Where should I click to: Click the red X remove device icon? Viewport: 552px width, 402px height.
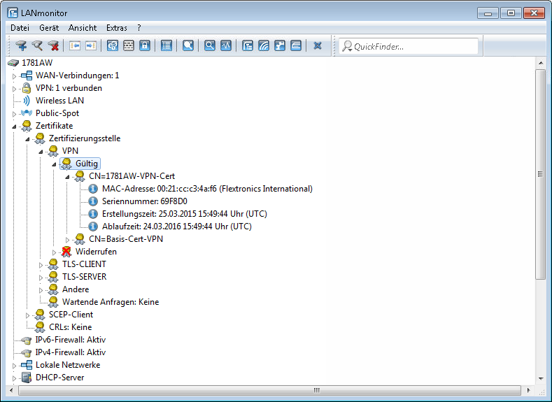click(54, 46)
